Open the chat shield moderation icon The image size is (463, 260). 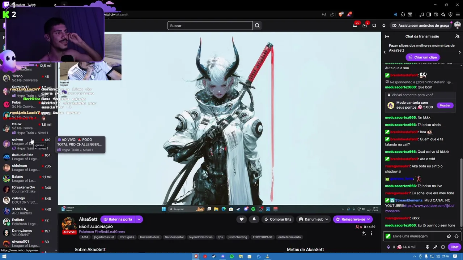click(x=427, y=247)
